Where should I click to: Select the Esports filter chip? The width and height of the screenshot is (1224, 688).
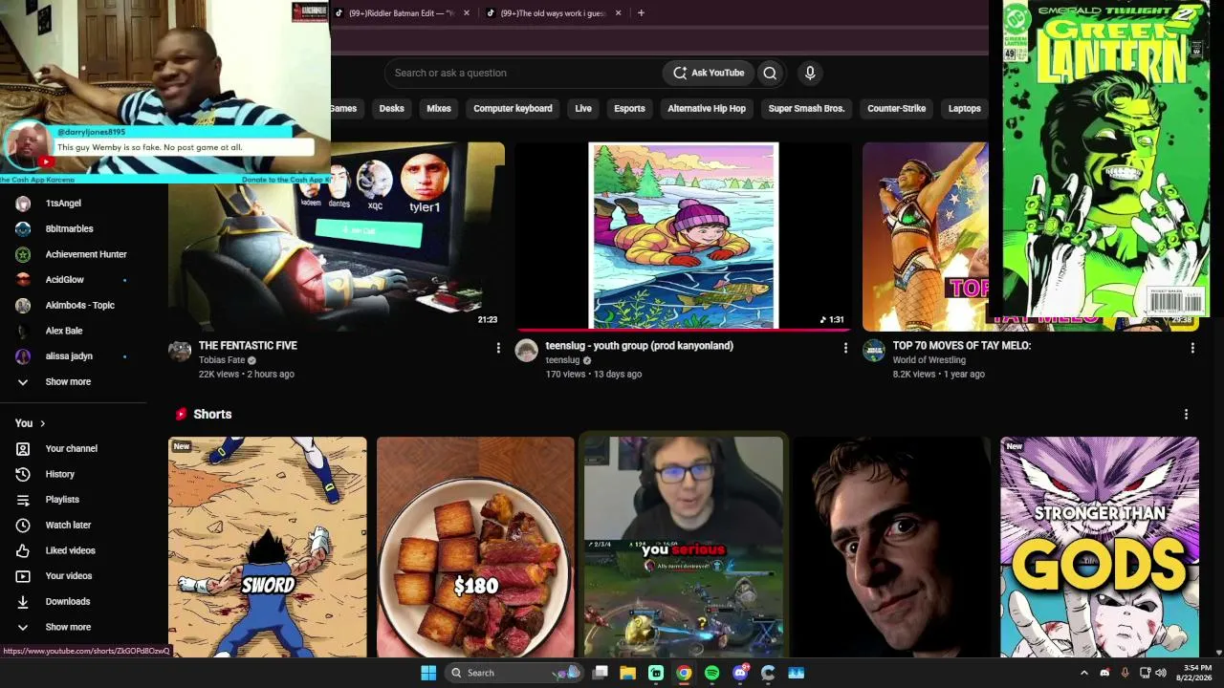tap(629, 109)
